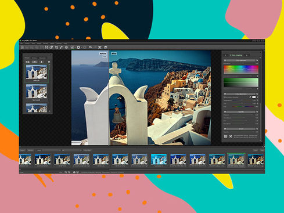Pick white balance with the eyedropper icon
The height and width of the screenshot is (213, 284).
[x=250, y=97]
